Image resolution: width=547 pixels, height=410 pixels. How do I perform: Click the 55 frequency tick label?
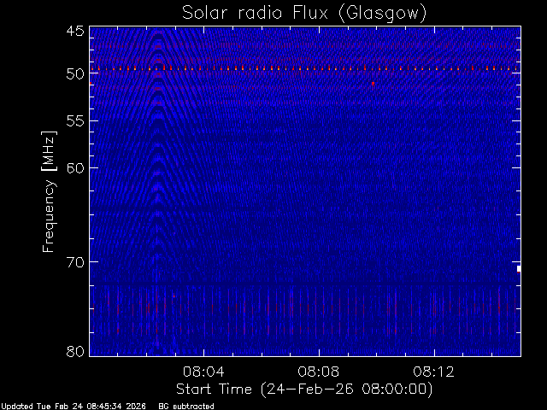coord(75,121)
